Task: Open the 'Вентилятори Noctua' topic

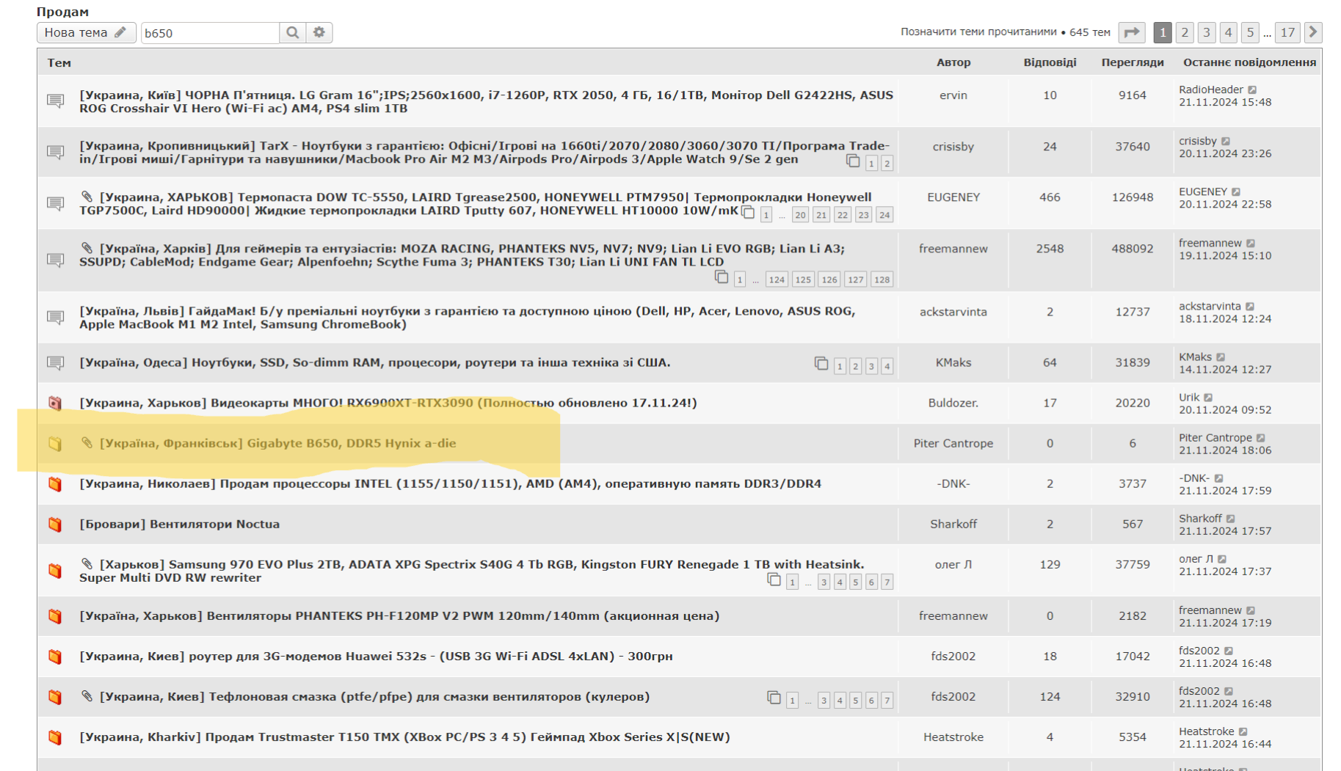Action: tap(180, 524)
